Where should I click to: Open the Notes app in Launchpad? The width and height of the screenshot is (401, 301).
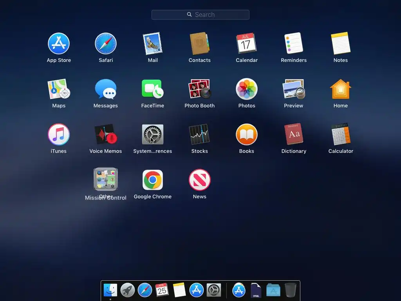[x=341, y=43]
